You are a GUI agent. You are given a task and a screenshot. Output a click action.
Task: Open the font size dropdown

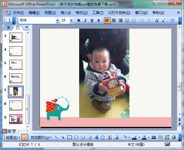point(71,21)
